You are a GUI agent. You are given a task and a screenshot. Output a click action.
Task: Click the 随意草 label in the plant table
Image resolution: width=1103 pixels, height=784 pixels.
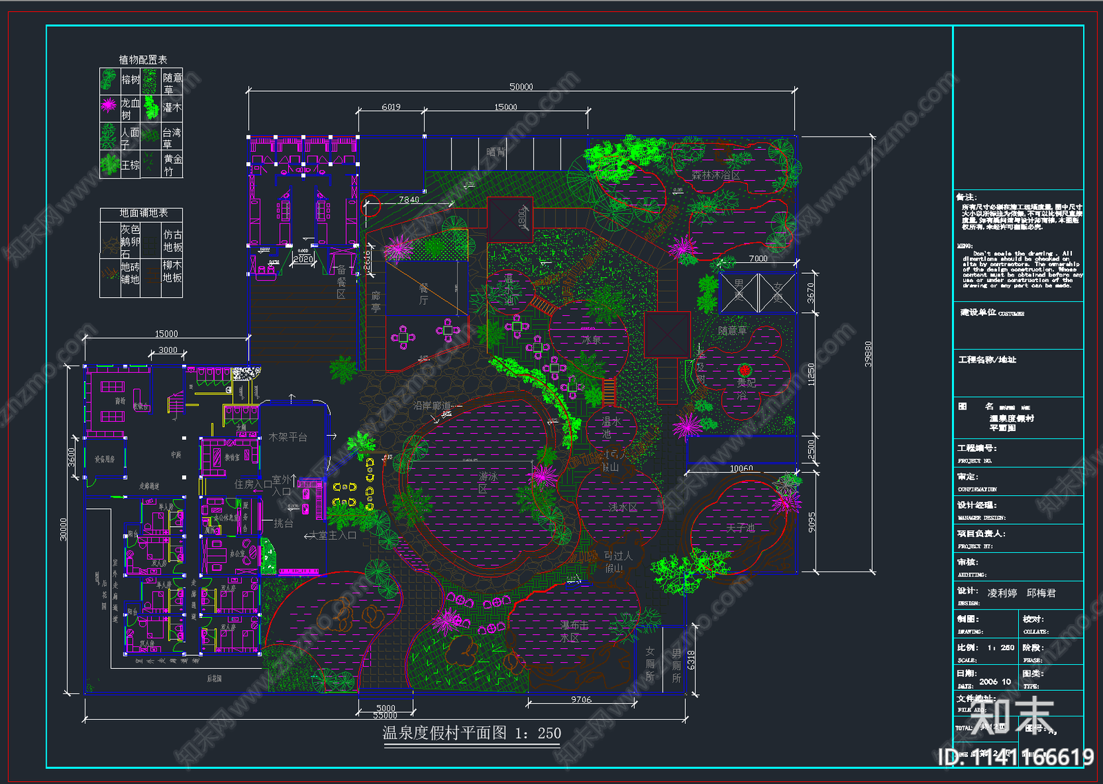tap(172, 83)
